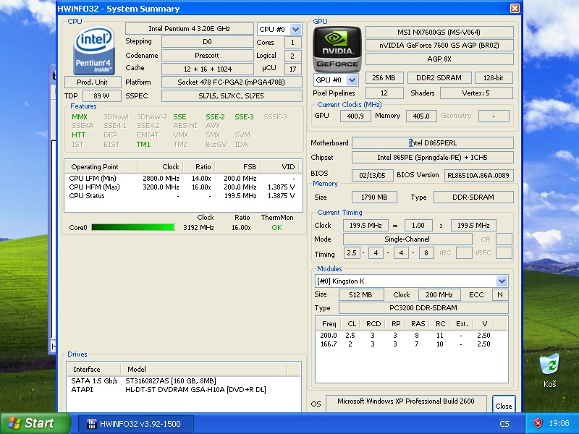Click the GPU memory clock value 405.0
Screen dimensions: 579x434
[x=421, y=116]
